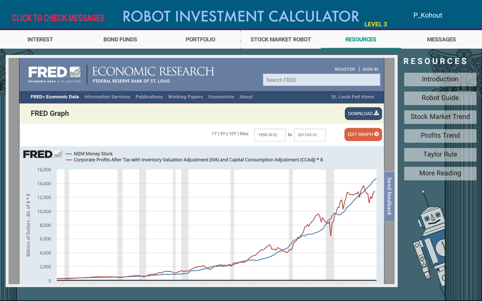Switch to the BOND FUNDS tab
The width and height of the screenshot is (482, 301).
pos(120,39)
